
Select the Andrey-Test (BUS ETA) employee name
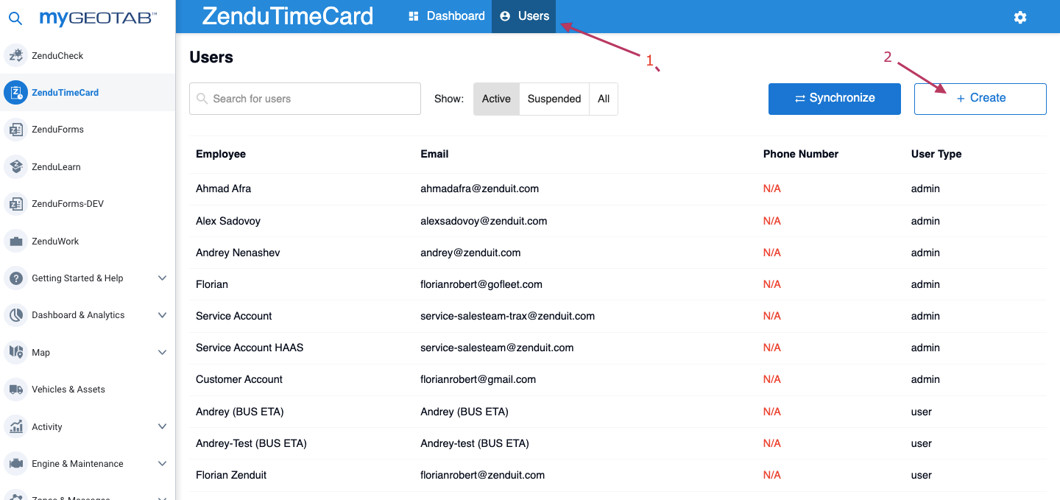251,443
